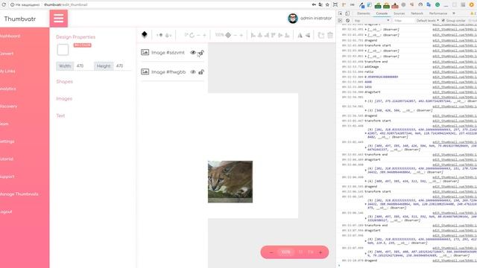Click the zoom percentage in pink bar

pyautogui.click(x=285, y=252)
